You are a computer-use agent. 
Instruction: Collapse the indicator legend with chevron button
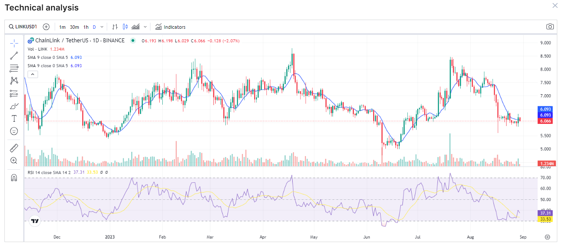point(32,74)
